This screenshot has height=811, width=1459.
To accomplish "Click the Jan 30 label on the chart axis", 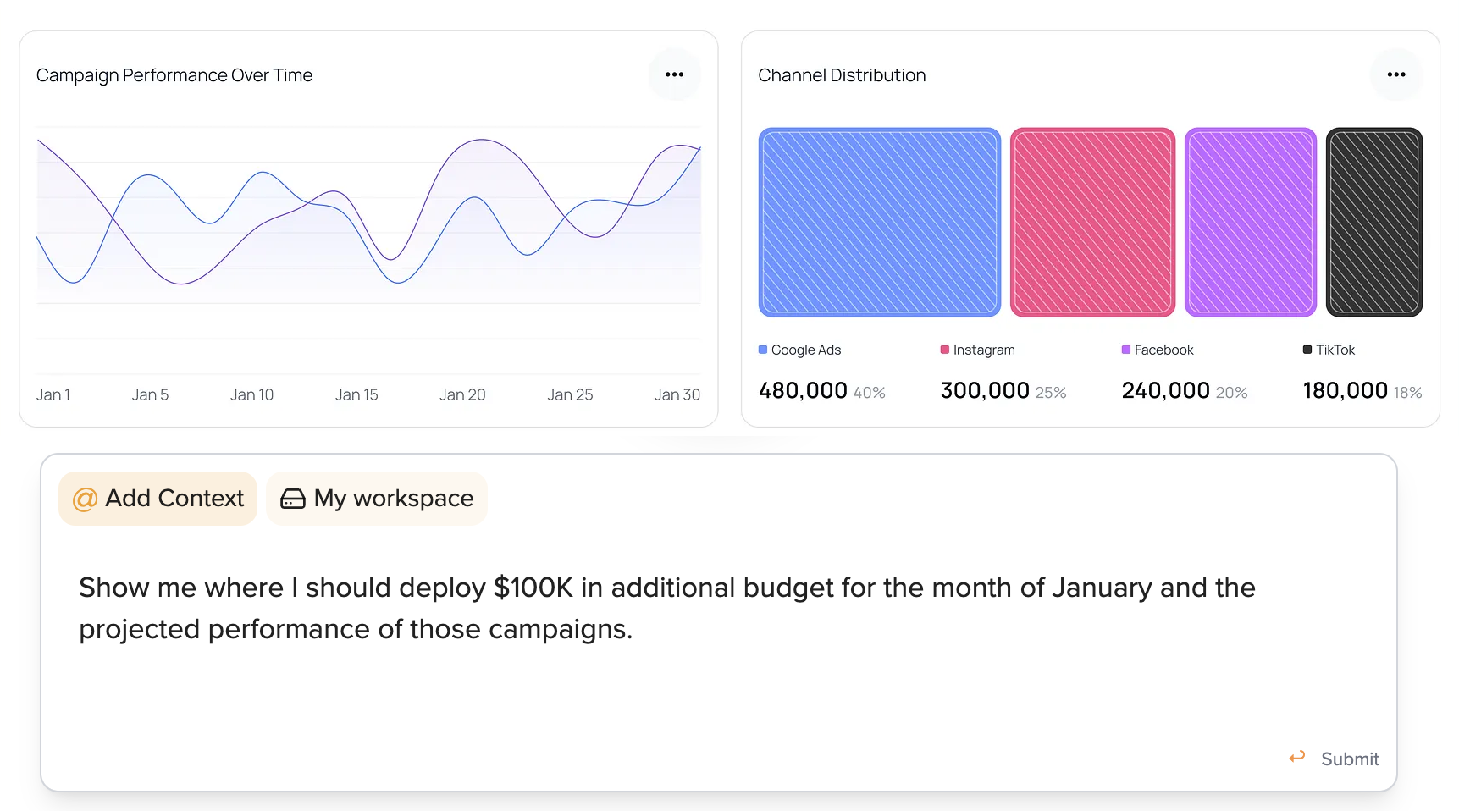I will click(x=677, y=394).
